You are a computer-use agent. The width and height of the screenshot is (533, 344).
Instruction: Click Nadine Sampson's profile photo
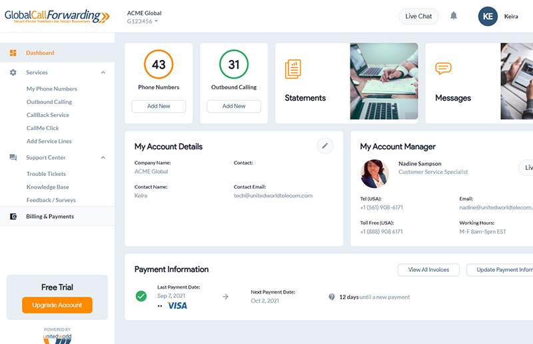click(x=374, y=173)
